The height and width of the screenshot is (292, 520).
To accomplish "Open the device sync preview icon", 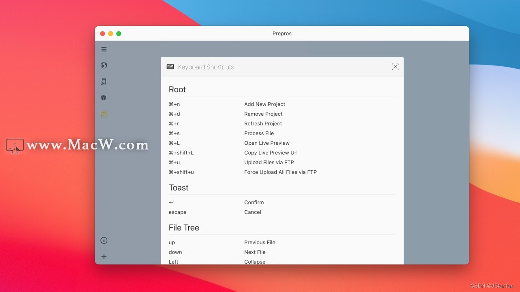I will point(104,81).
